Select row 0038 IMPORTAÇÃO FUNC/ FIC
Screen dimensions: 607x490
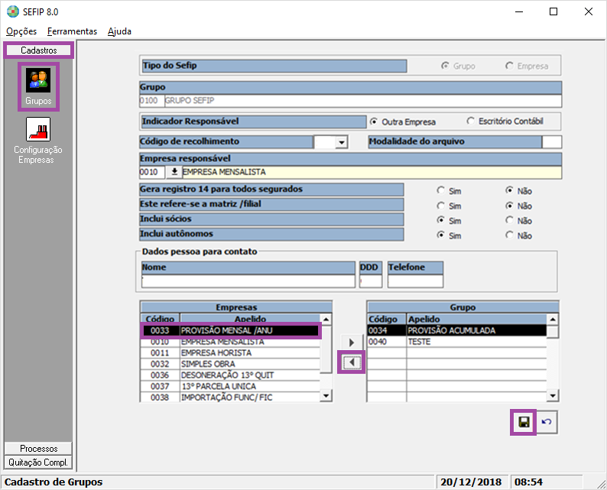pyautogui.click(x=230, y=398)
